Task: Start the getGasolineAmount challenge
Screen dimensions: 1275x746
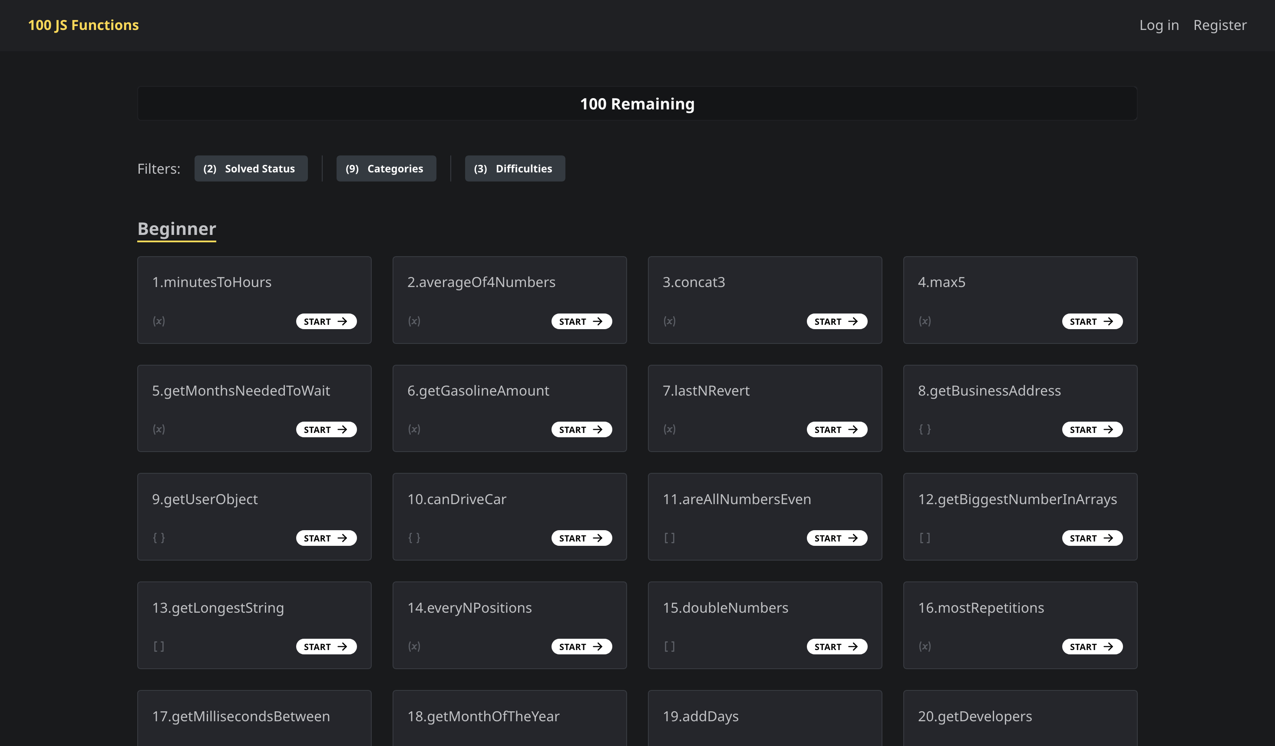Action: (582, 429)
